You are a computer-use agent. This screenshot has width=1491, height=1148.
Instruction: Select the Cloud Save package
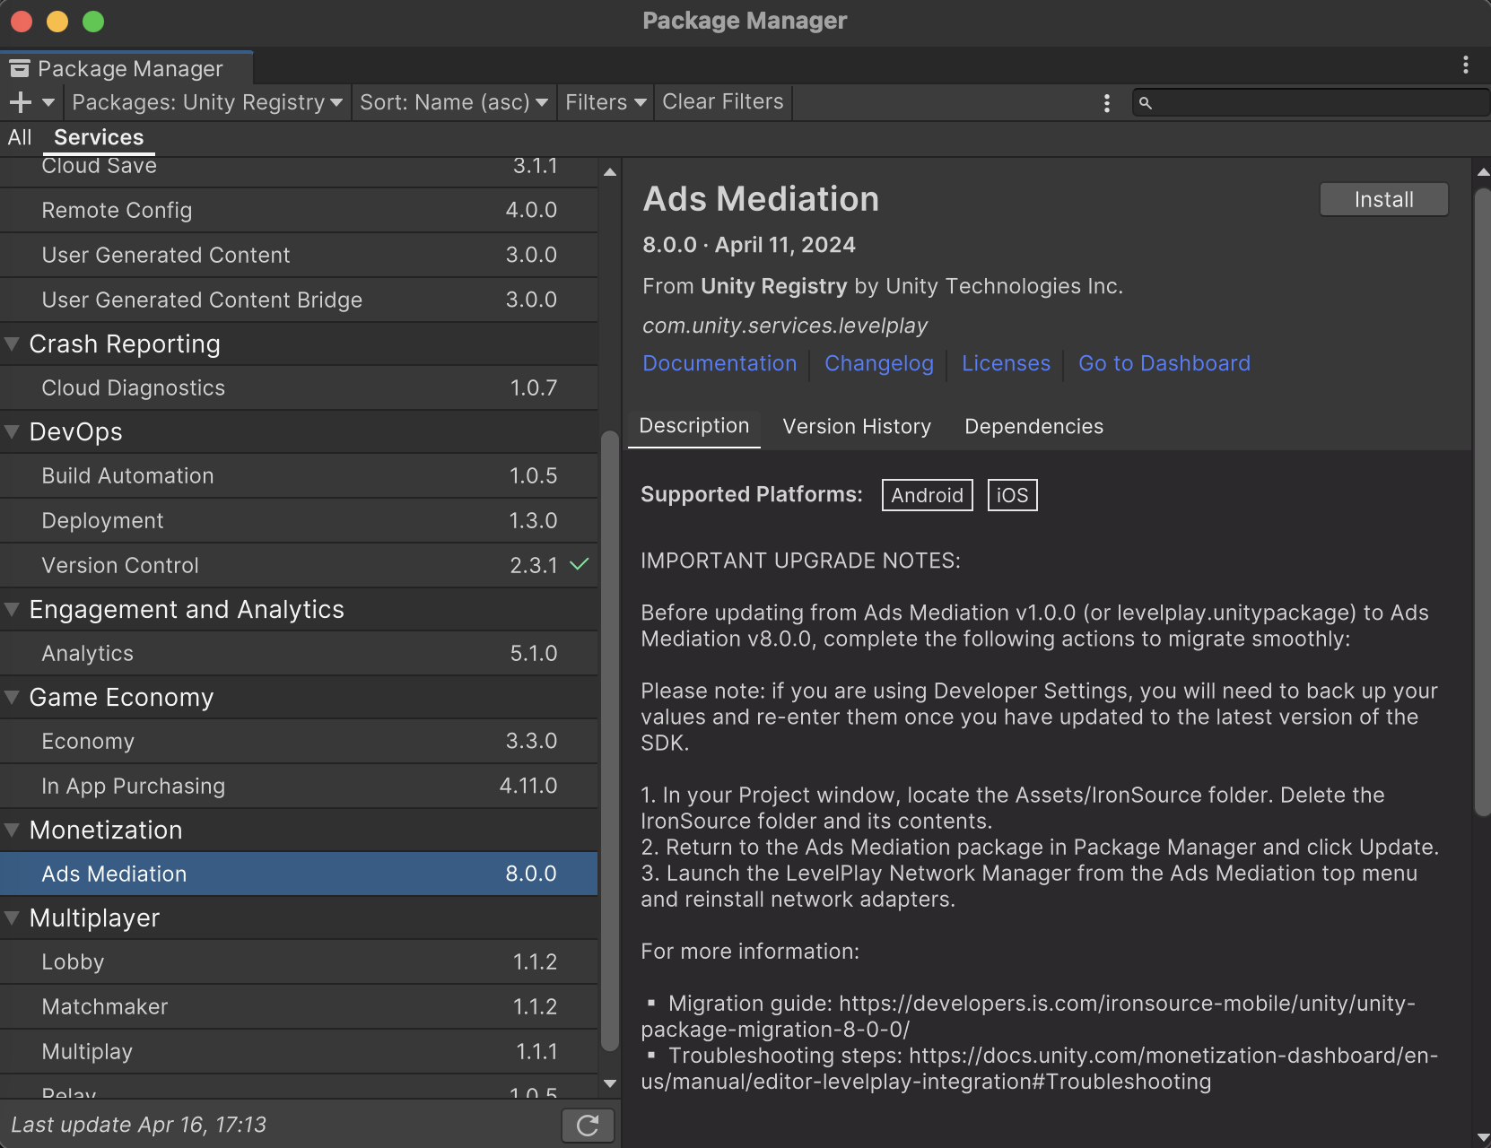(299, 172)
